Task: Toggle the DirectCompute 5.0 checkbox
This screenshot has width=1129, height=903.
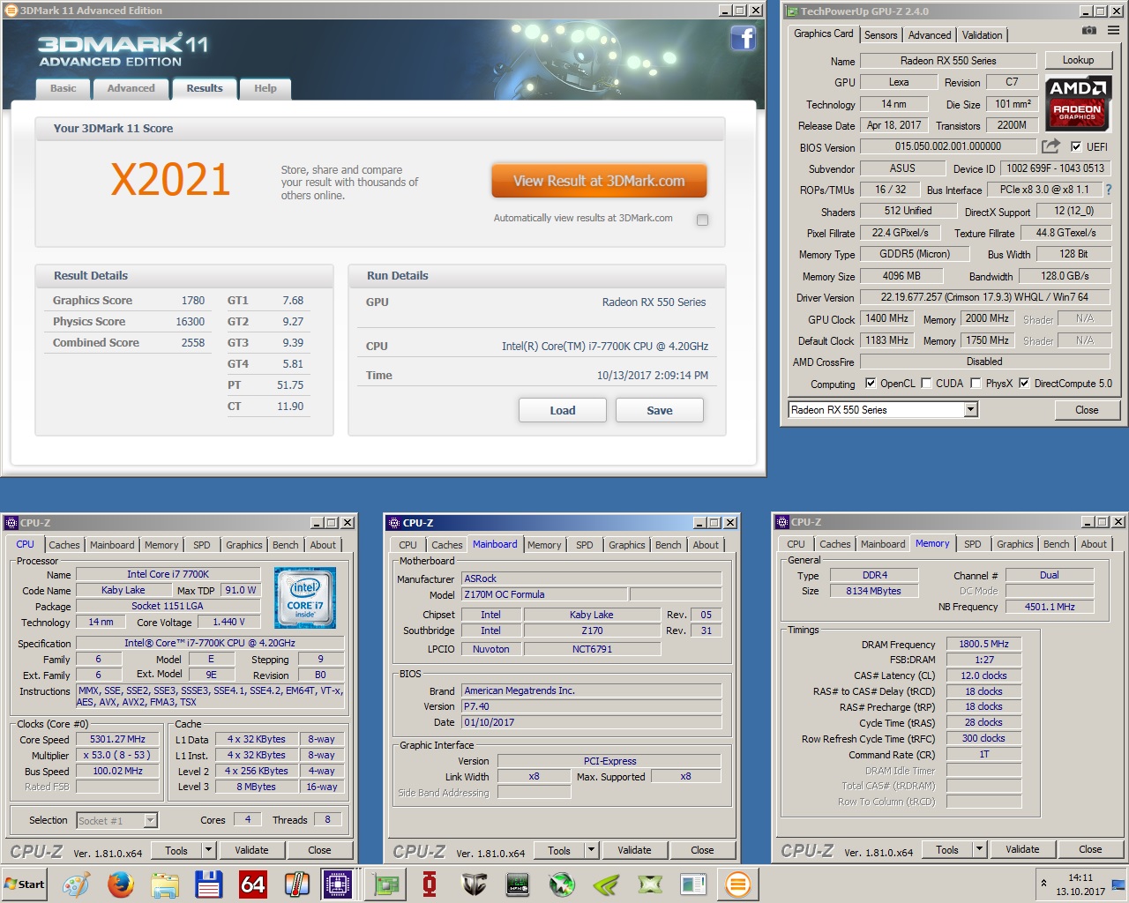Action: coord(1024,384)
